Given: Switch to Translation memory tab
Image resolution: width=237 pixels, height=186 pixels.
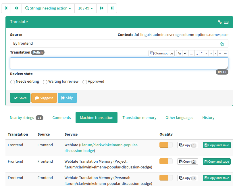Looking at the screenshot, I should 139,118.
